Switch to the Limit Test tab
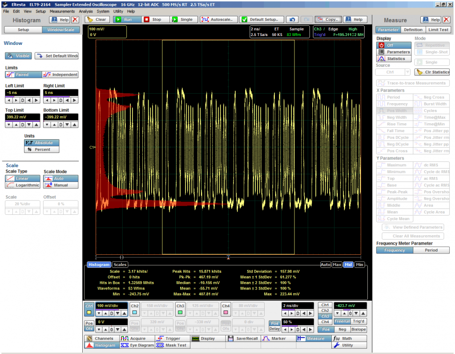This screenshot has width=455, height=354. point(438,30)
